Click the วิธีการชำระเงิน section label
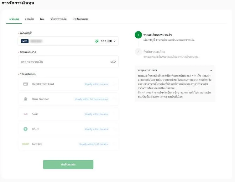 click(28, 74)
